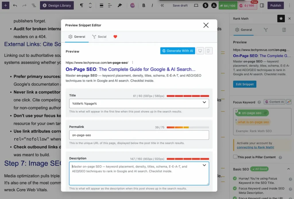Click the copy styles brush icon
This screenshot has height=199, width=294.
click(x=120, y=5)
